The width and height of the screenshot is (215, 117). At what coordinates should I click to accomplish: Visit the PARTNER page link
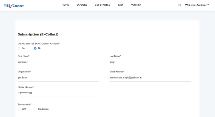[x=136, y=5]
